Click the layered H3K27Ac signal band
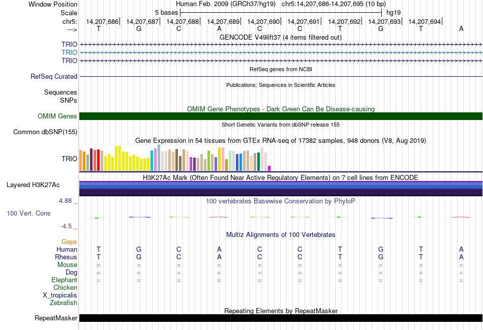Screen dimensions: 483x330 pyautogui.click(x=281, y=189)
